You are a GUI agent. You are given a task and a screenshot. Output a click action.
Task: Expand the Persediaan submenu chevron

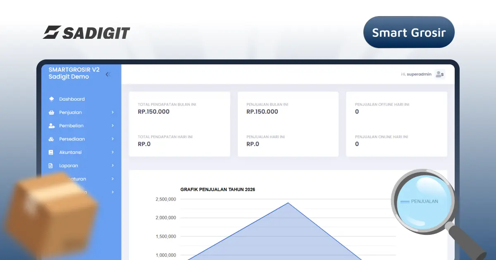(112, 139)
